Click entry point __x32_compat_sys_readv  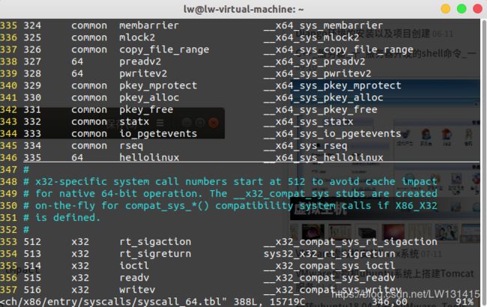(x=329, y=278)
